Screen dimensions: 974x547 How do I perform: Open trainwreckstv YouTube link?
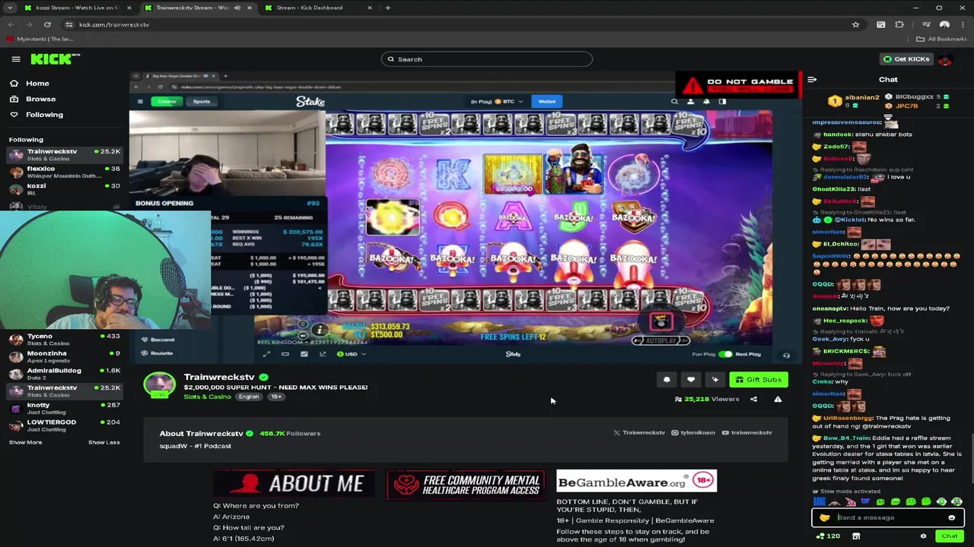[x=746, y=432]
